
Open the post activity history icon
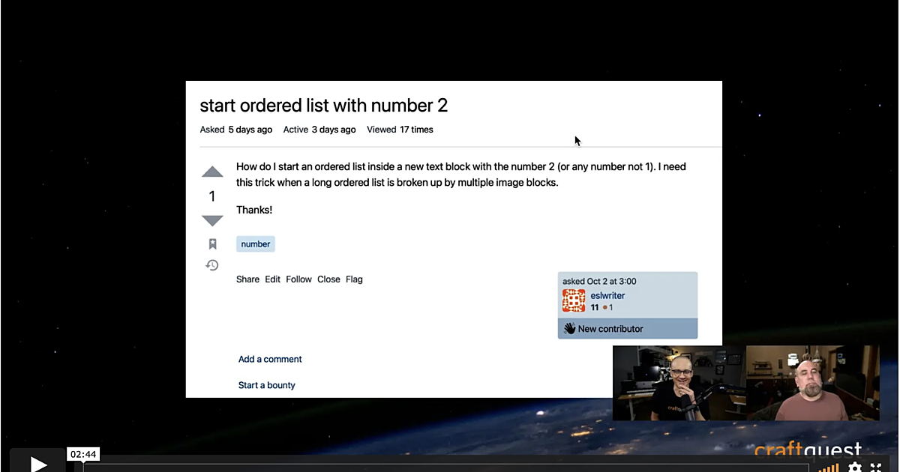coord(212,265)
